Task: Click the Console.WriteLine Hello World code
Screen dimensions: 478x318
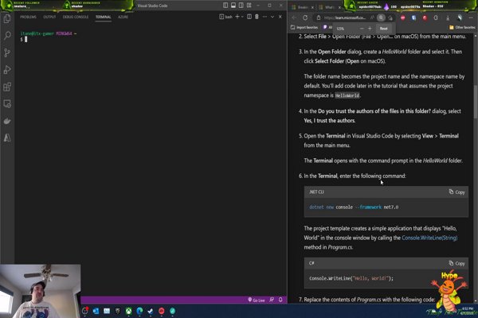Action: click(351, 278)
